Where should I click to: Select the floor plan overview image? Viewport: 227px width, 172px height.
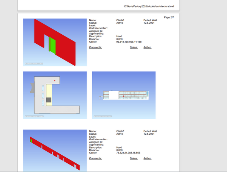click(x=55, y=95)
